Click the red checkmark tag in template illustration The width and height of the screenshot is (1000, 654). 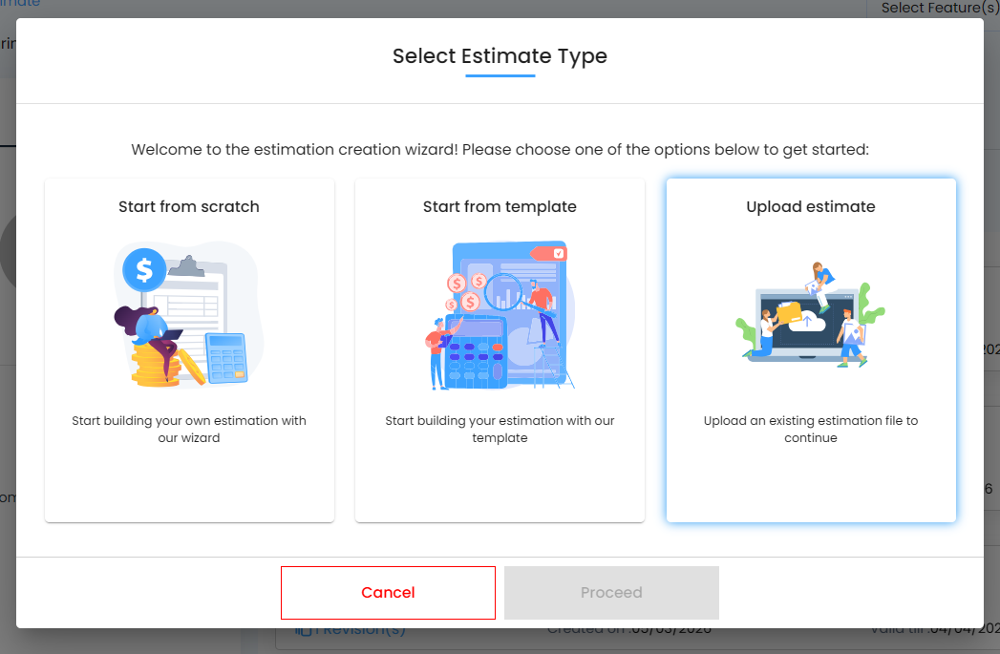point(551,253)
